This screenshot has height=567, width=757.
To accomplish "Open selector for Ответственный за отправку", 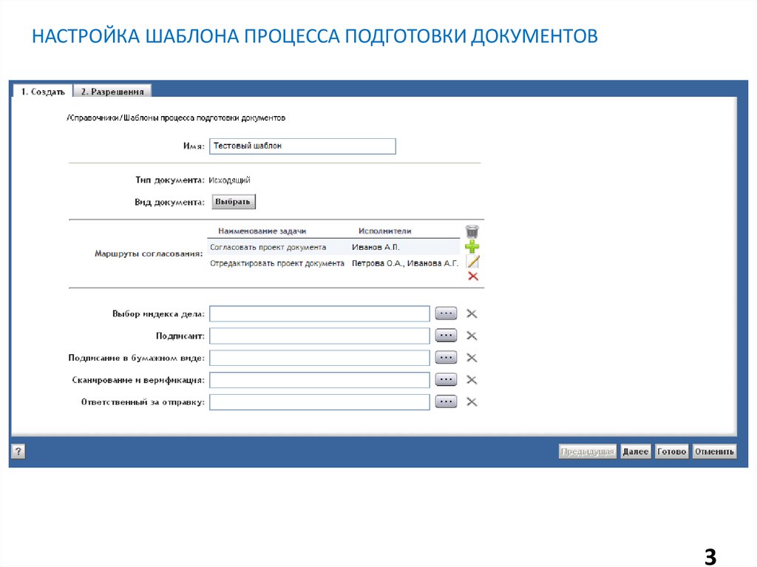I will tap(445, 401).
